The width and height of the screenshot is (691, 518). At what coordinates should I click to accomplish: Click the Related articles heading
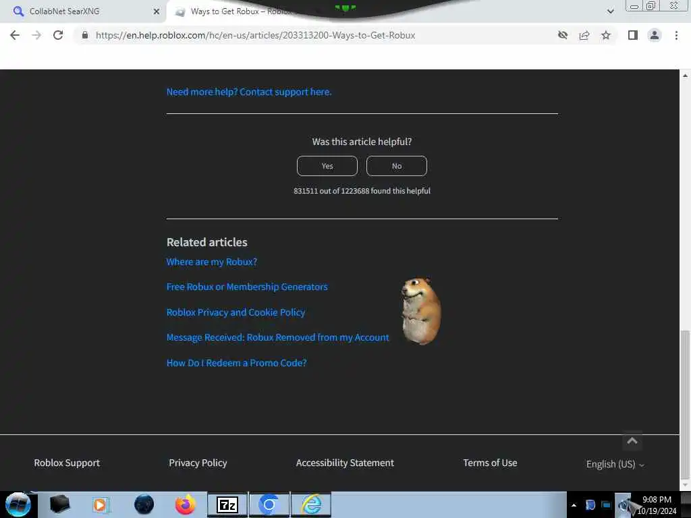pos(207,242)
